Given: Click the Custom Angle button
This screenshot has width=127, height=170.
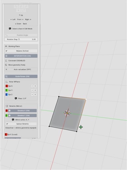Looking at the screenshot, I should pos(21,35).
